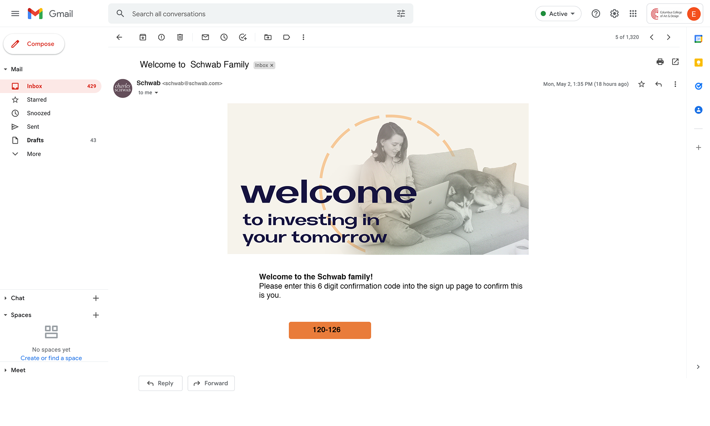
Task: Mark the email as unread
Action: (205, 37)
